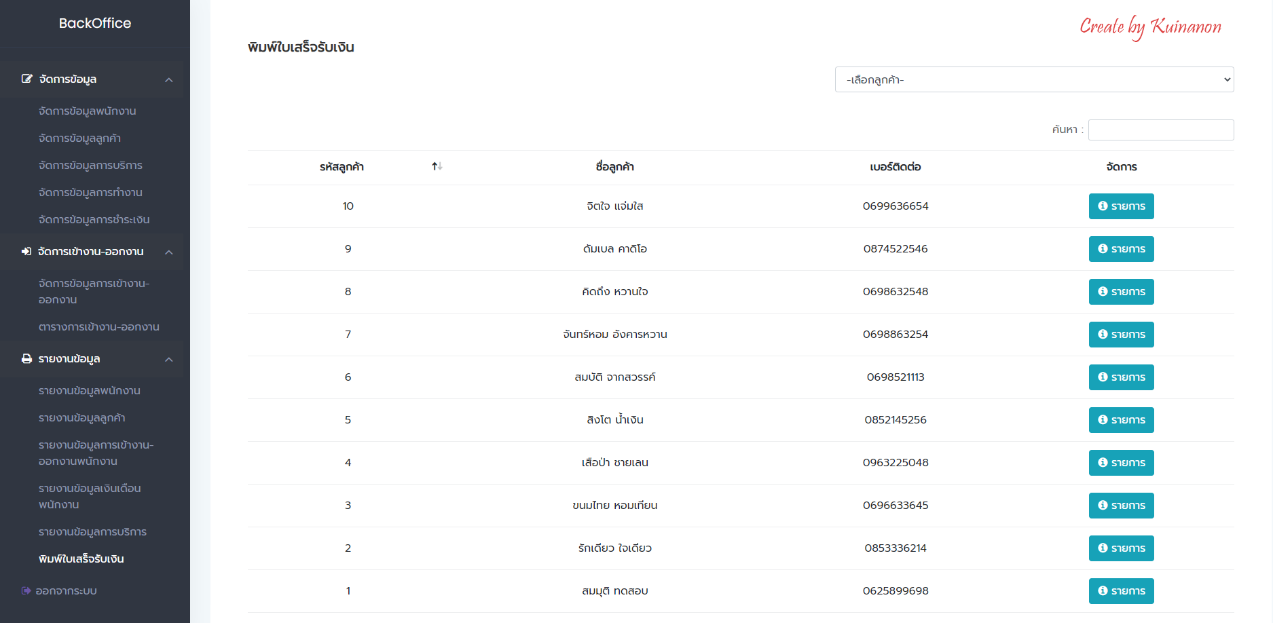Image resolution: width=1273 pixels, height=623 pixels.
Task: Click info icon in customer 1's รายการ button
Action: (1103, 591)
